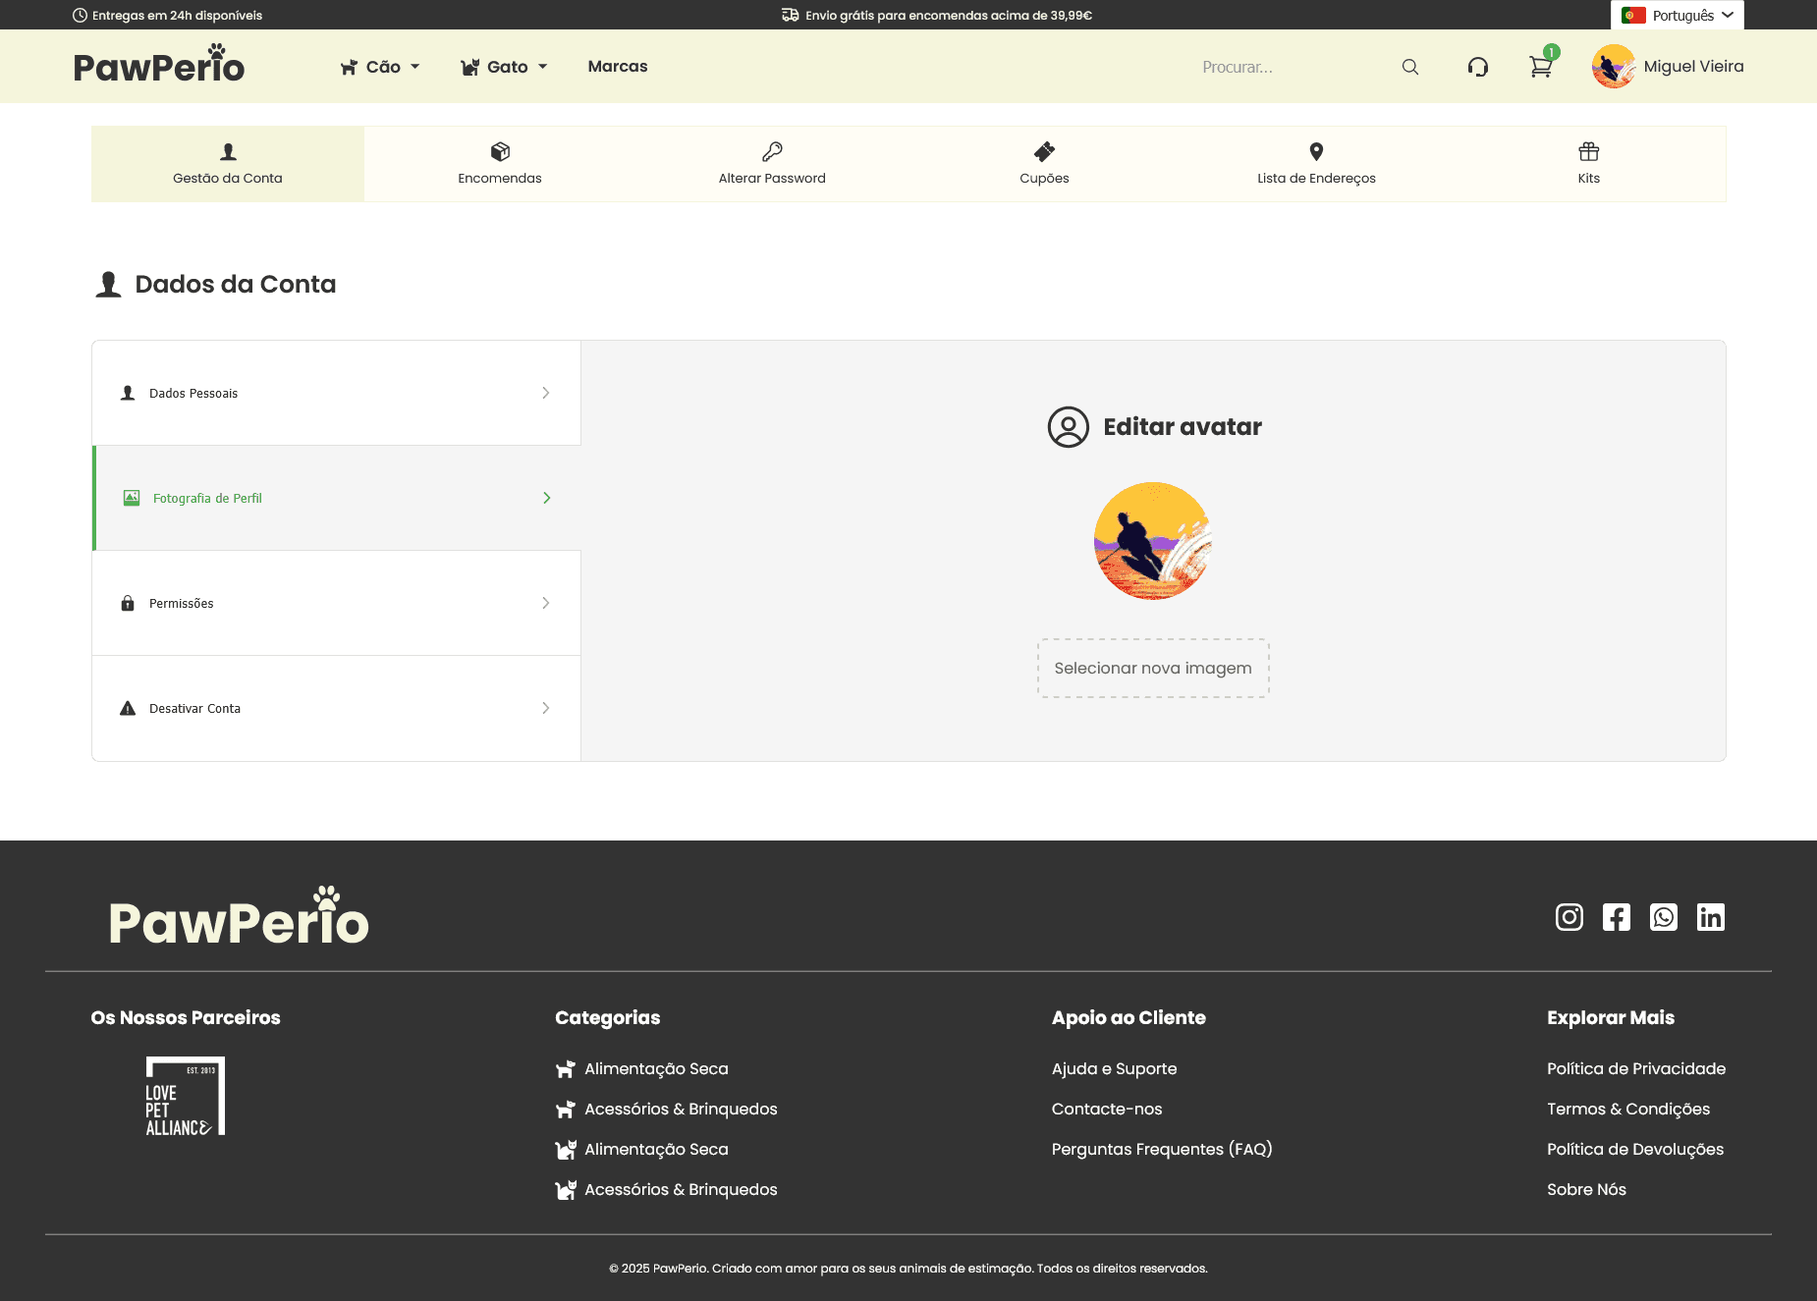Open the shopping cart icon
The image size is (1817, 1301).
pyautogui.click(x=1540, y=66)
